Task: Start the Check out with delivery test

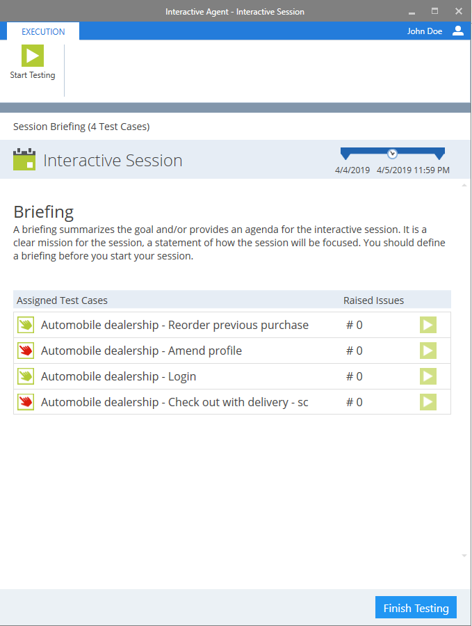Action: (x=428, y=402)
